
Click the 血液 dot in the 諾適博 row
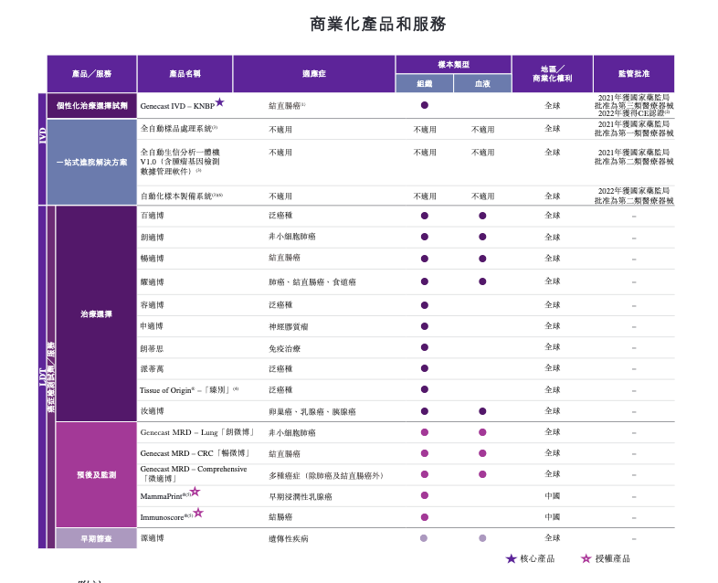(x=482, y=538)
